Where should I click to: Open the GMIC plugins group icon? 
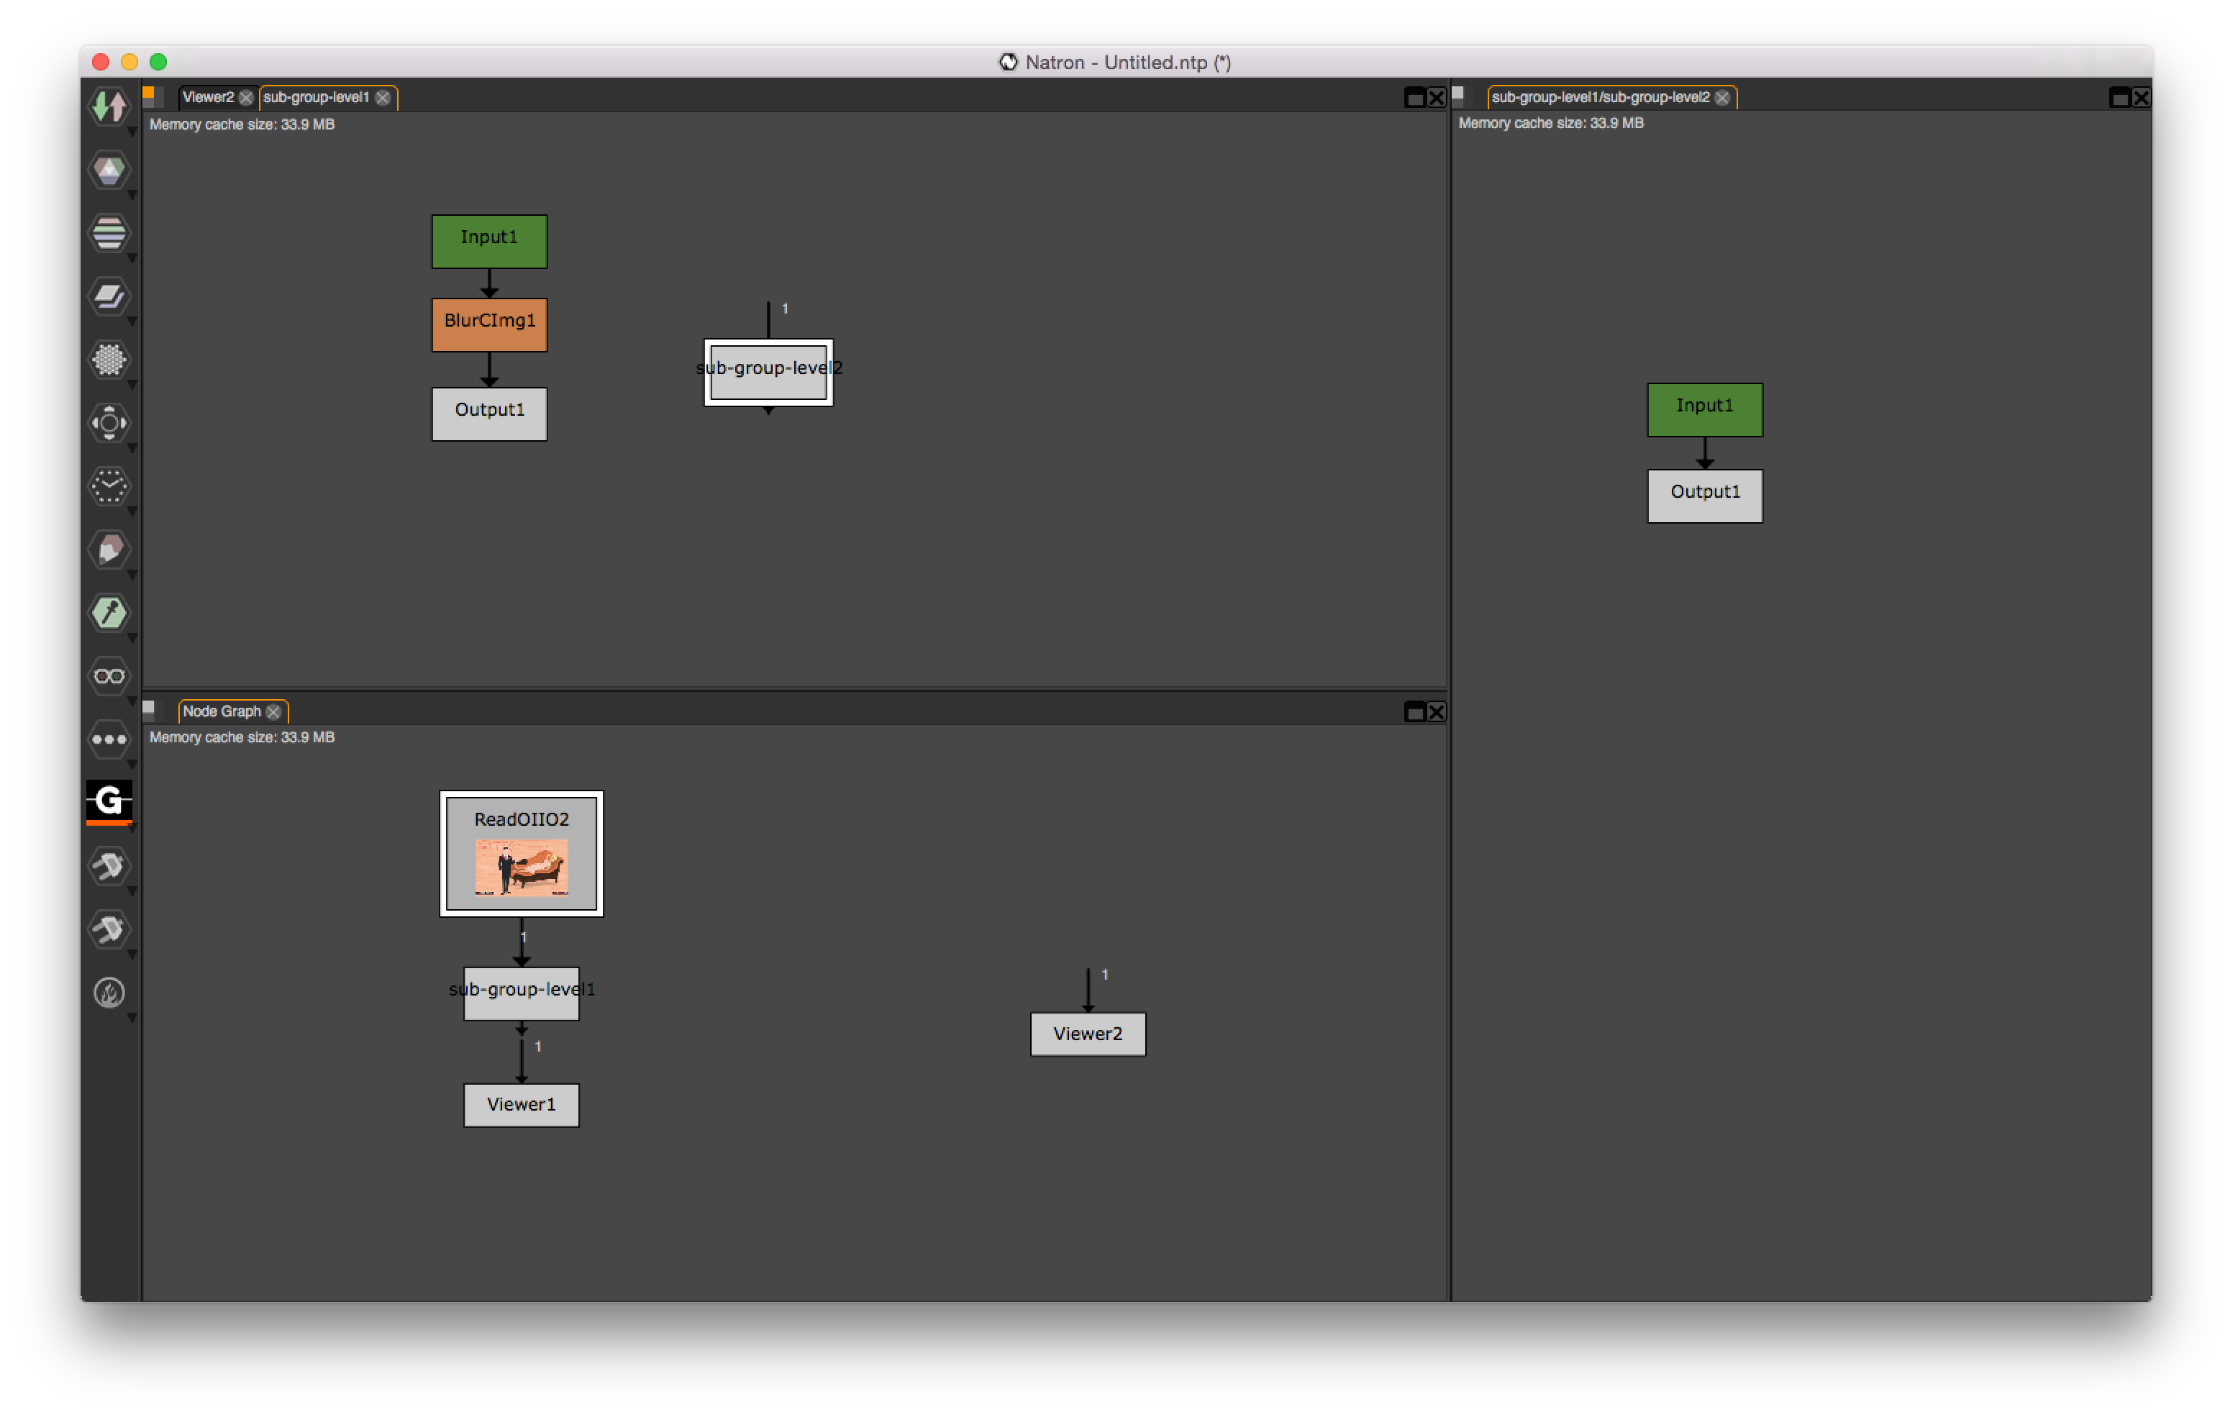click(109, 802)
